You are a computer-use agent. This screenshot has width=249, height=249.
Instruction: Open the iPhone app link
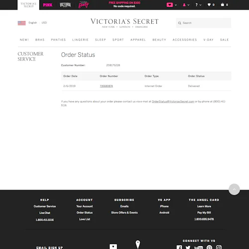(x=164, y=206)
